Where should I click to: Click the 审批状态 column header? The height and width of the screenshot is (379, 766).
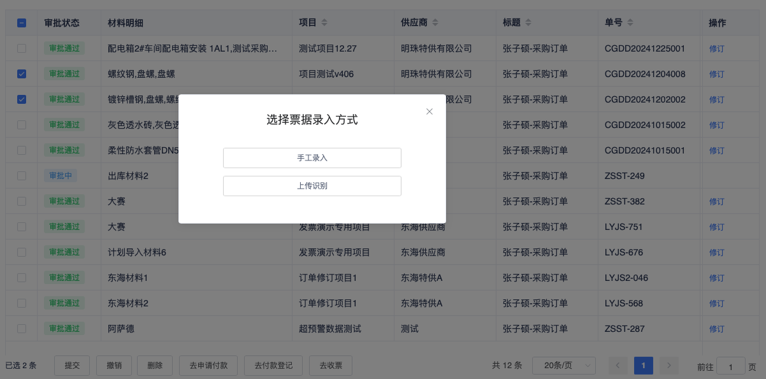pos(62,23)
